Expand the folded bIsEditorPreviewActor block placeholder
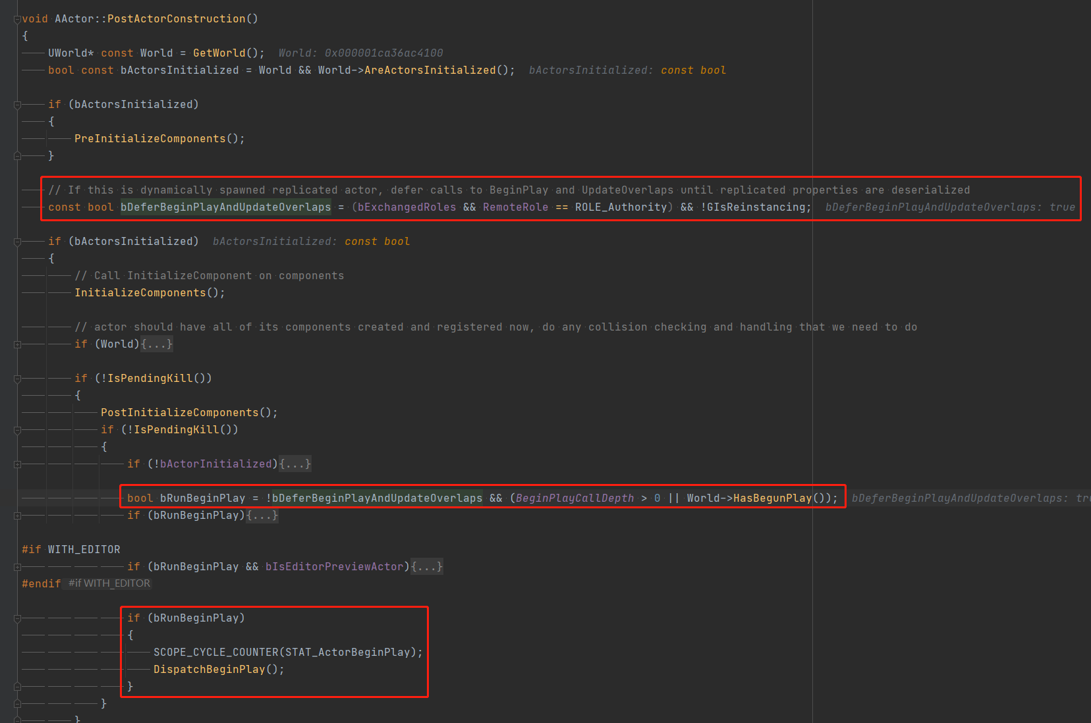This screenshot has height=723, width=1091. pos(426,567)
